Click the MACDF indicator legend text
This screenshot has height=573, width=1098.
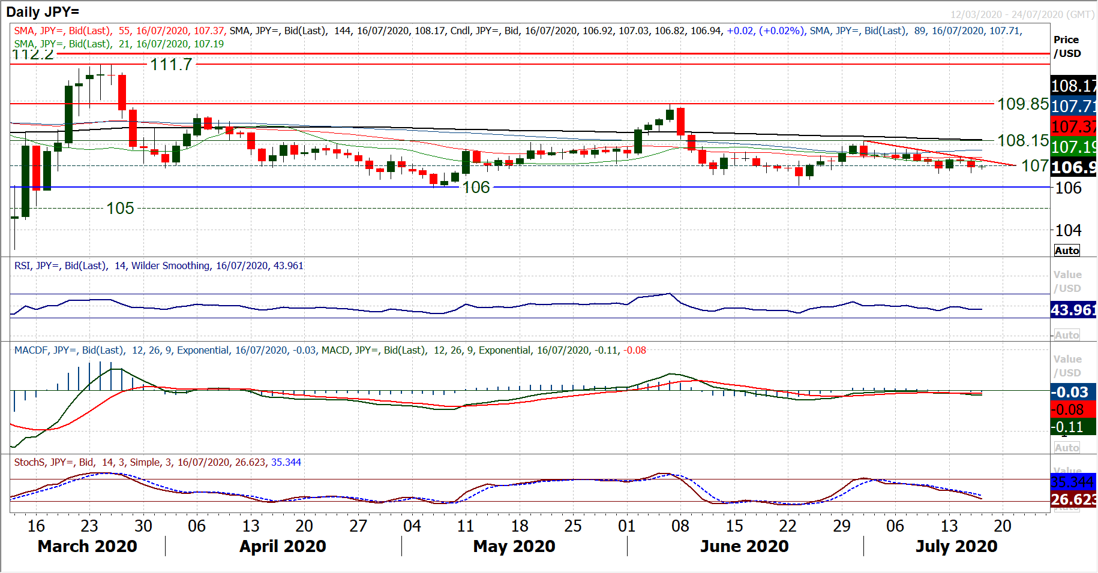tap(165, 350)
